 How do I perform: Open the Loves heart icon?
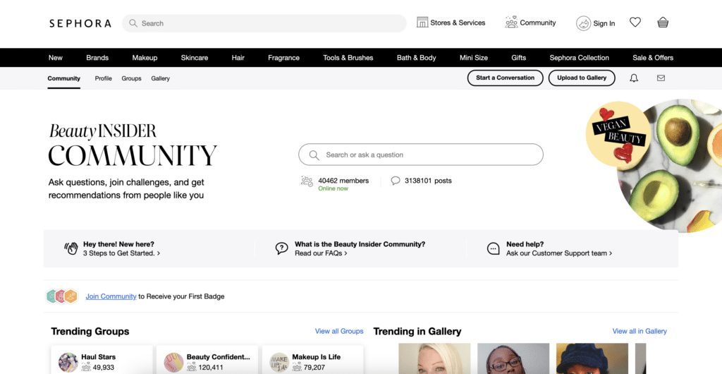(x=635, y=22)
